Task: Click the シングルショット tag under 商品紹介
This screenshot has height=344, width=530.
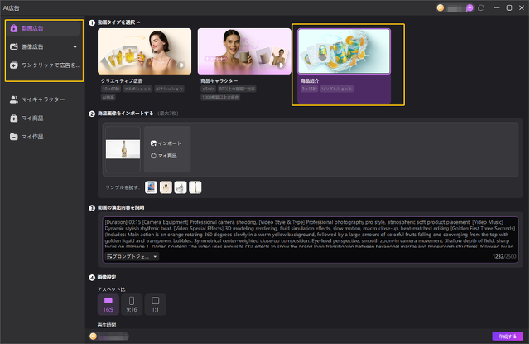Action: click(337, 89)
